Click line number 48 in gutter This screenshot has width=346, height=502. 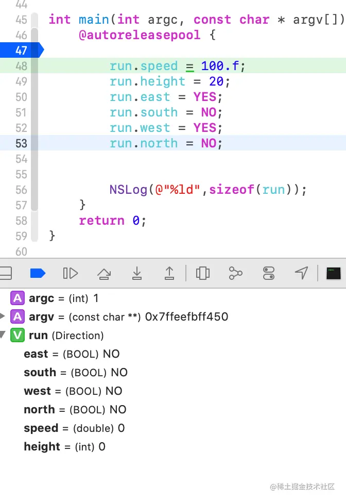pyautogui.click(x=22, y=66)
